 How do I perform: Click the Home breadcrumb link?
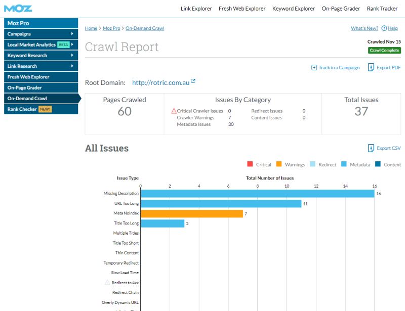click(91, 28)
